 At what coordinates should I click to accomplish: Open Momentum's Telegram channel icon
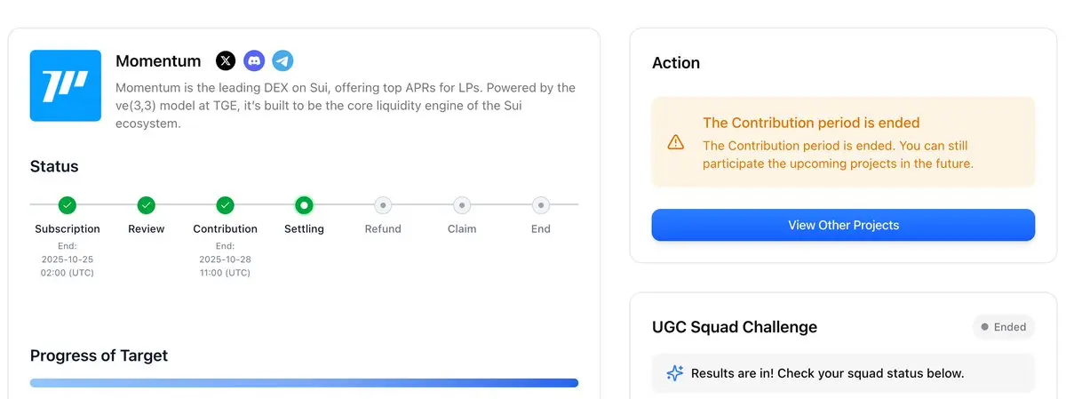(282, 60)
